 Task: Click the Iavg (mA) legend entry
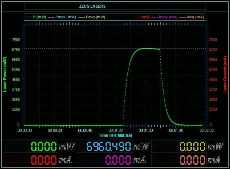(193, 17)
